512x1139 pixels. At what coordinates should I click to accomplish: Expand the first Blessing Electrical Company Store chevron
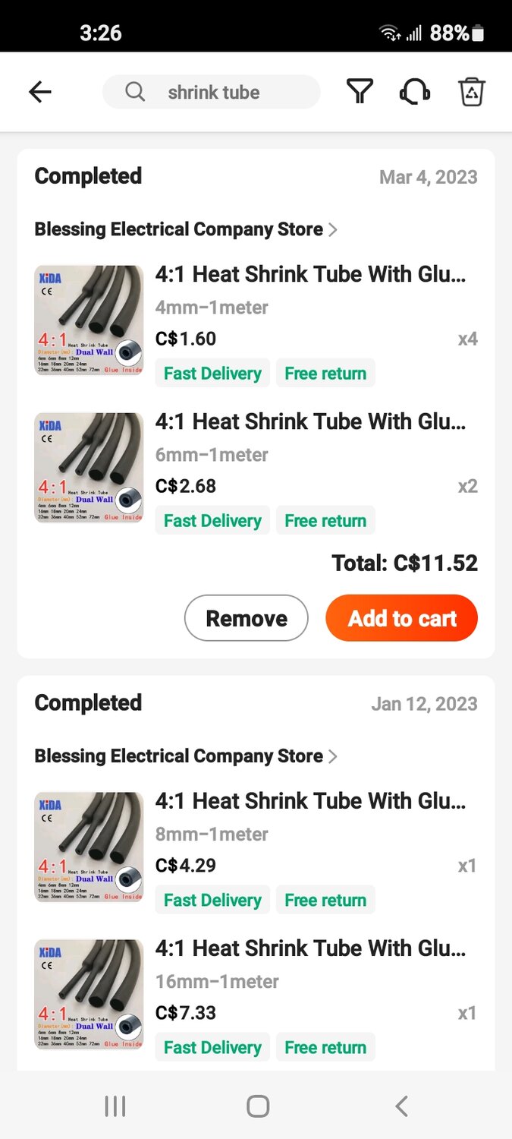coord(333,229)
